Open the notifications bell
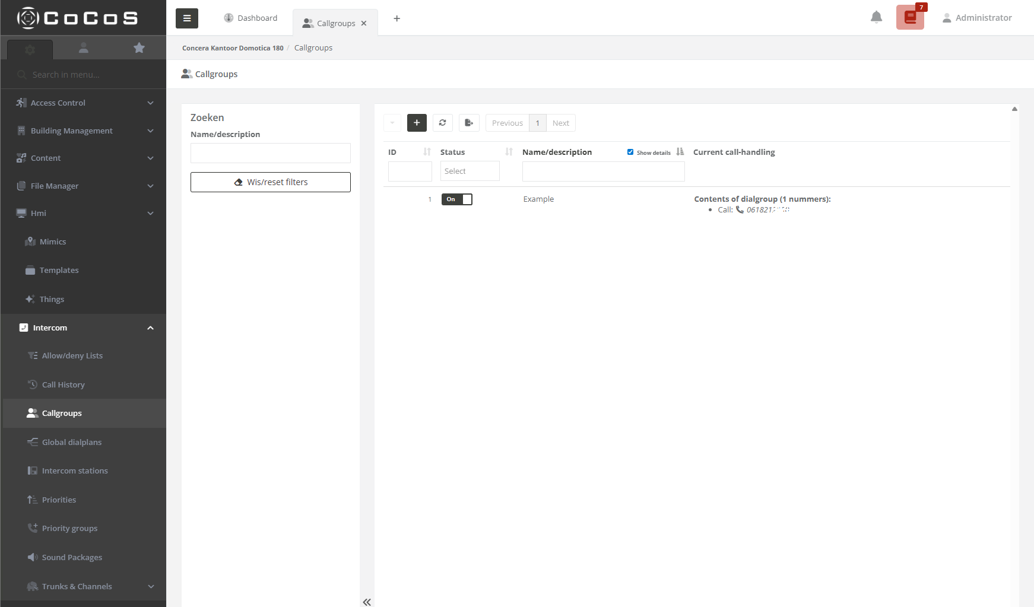Screen dimensions: 1034x607 pos(876,17)
